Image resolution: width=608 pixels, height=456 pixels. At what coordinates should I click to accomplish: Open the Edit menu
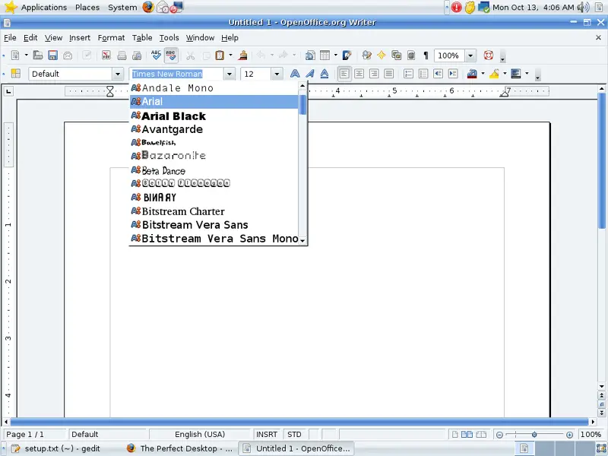coord(30,37)
